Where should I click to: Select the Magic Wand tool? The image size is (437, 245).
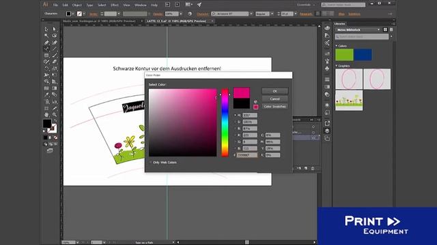coord(46,35)
